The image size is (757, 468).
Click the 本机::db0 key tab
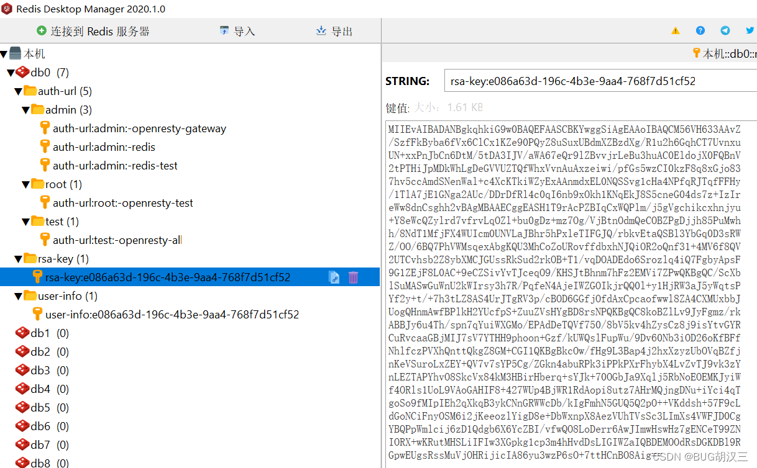(724, 53)
